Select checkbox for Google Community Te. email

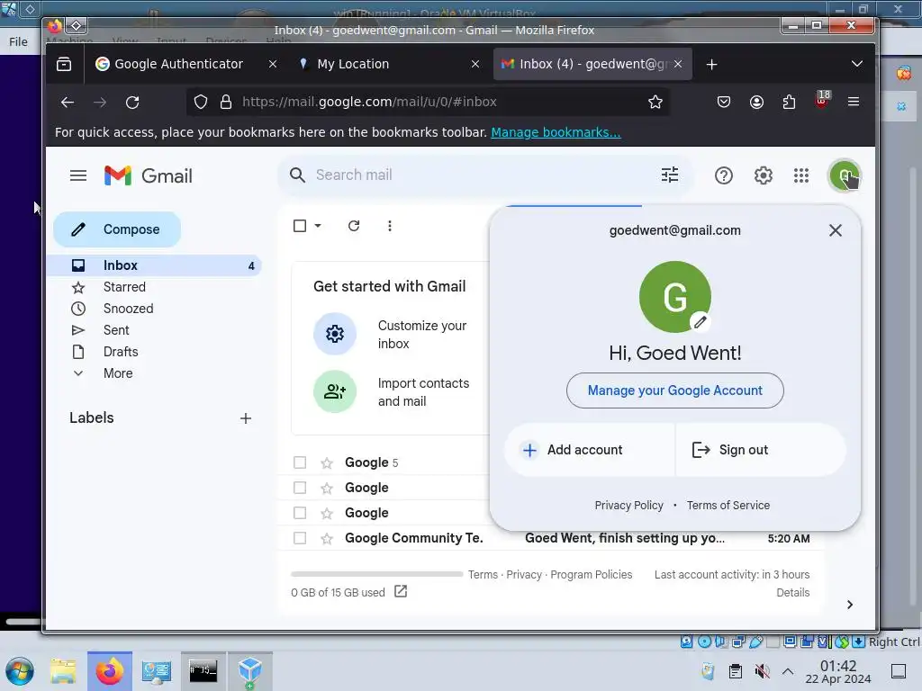[300, 538]
